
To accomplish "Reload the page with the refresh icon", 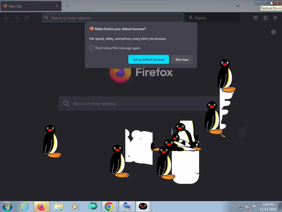I will 26,18.
